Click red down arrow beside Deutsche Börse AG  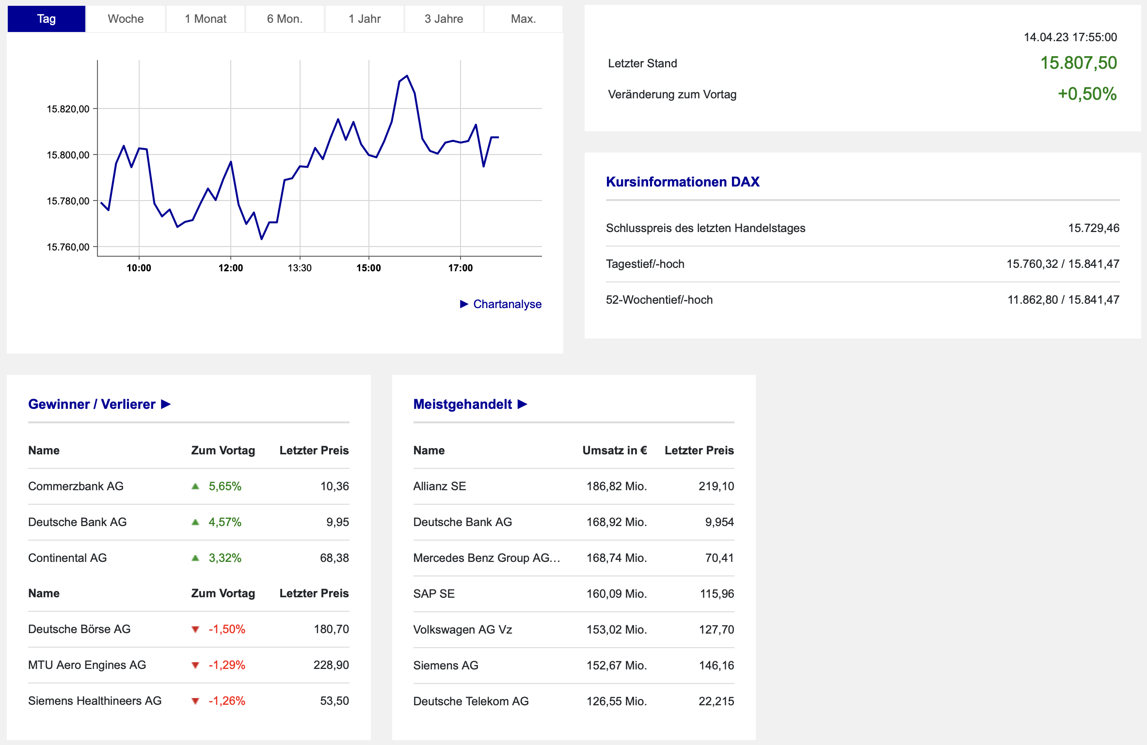(195, 629)
